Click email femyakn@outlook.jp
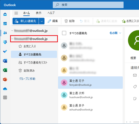 80,85
